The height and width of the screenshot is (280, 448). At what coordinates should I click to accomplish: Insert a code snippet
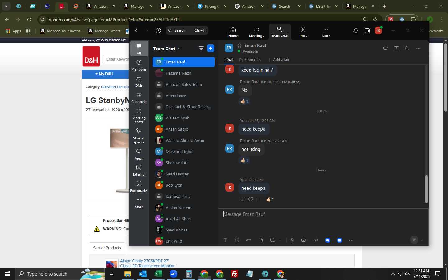(x=316, y=240)
